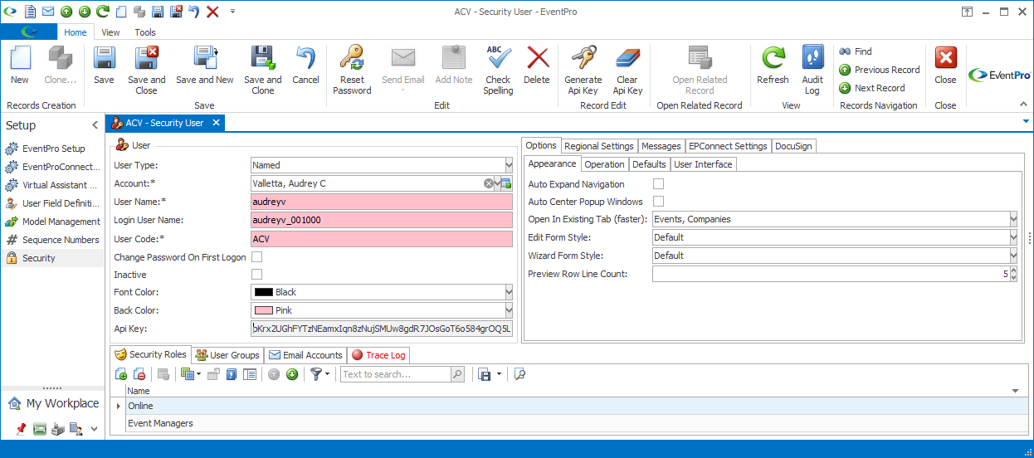Click the Text to search field
The height and width of the screenshot is (458, 1034).
click(x=394, y=374)
